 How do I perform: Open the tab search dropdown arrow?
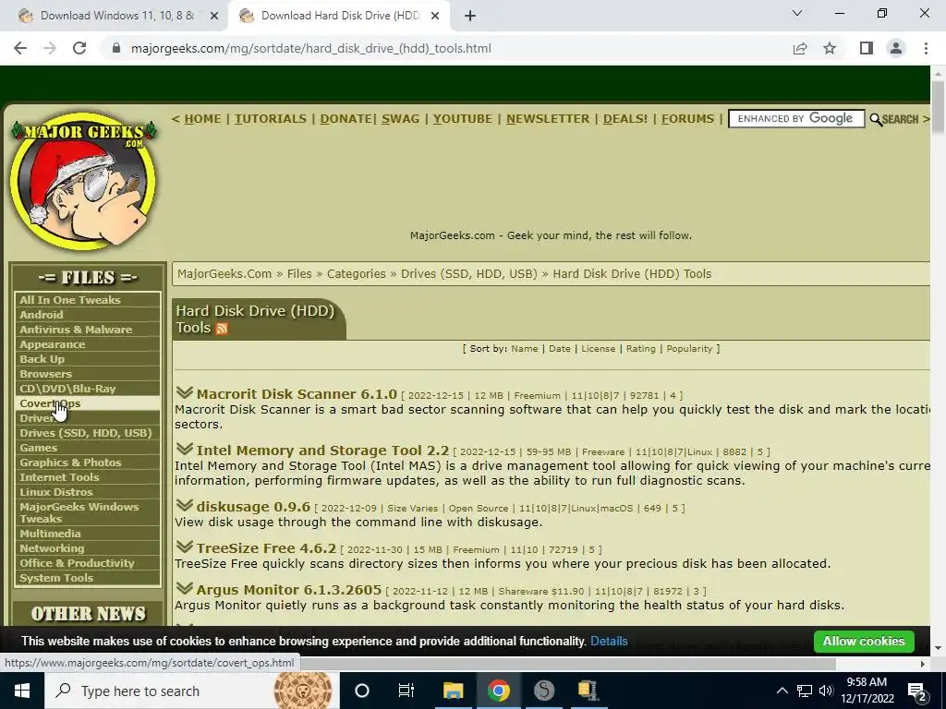click(x=797, y=13)
